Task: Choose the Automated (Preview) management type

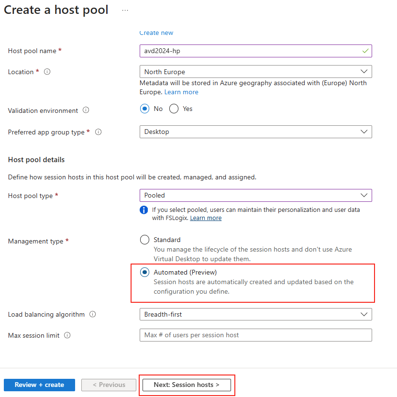Action: tap(144, 273)
